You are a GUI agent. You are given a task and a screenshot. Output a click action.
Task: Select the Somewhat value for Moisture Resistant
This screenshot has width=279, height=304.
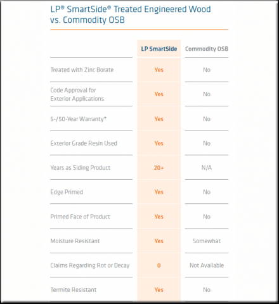tap(207, 241)
